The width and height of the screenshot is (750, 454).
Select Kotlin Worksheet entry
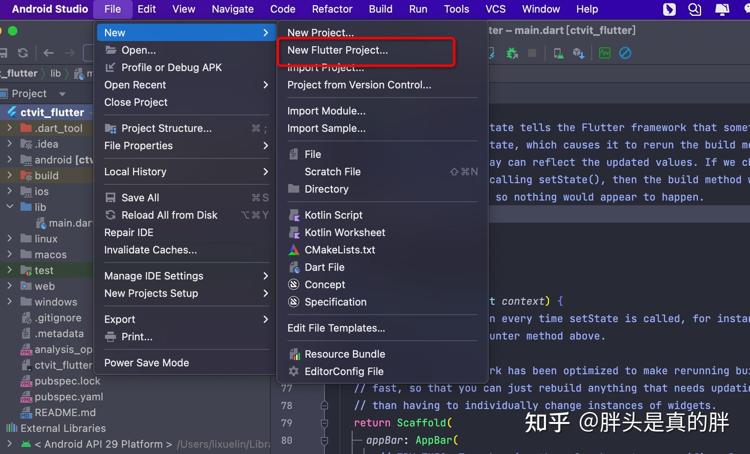pyautogui.click(x=382, y=232)
